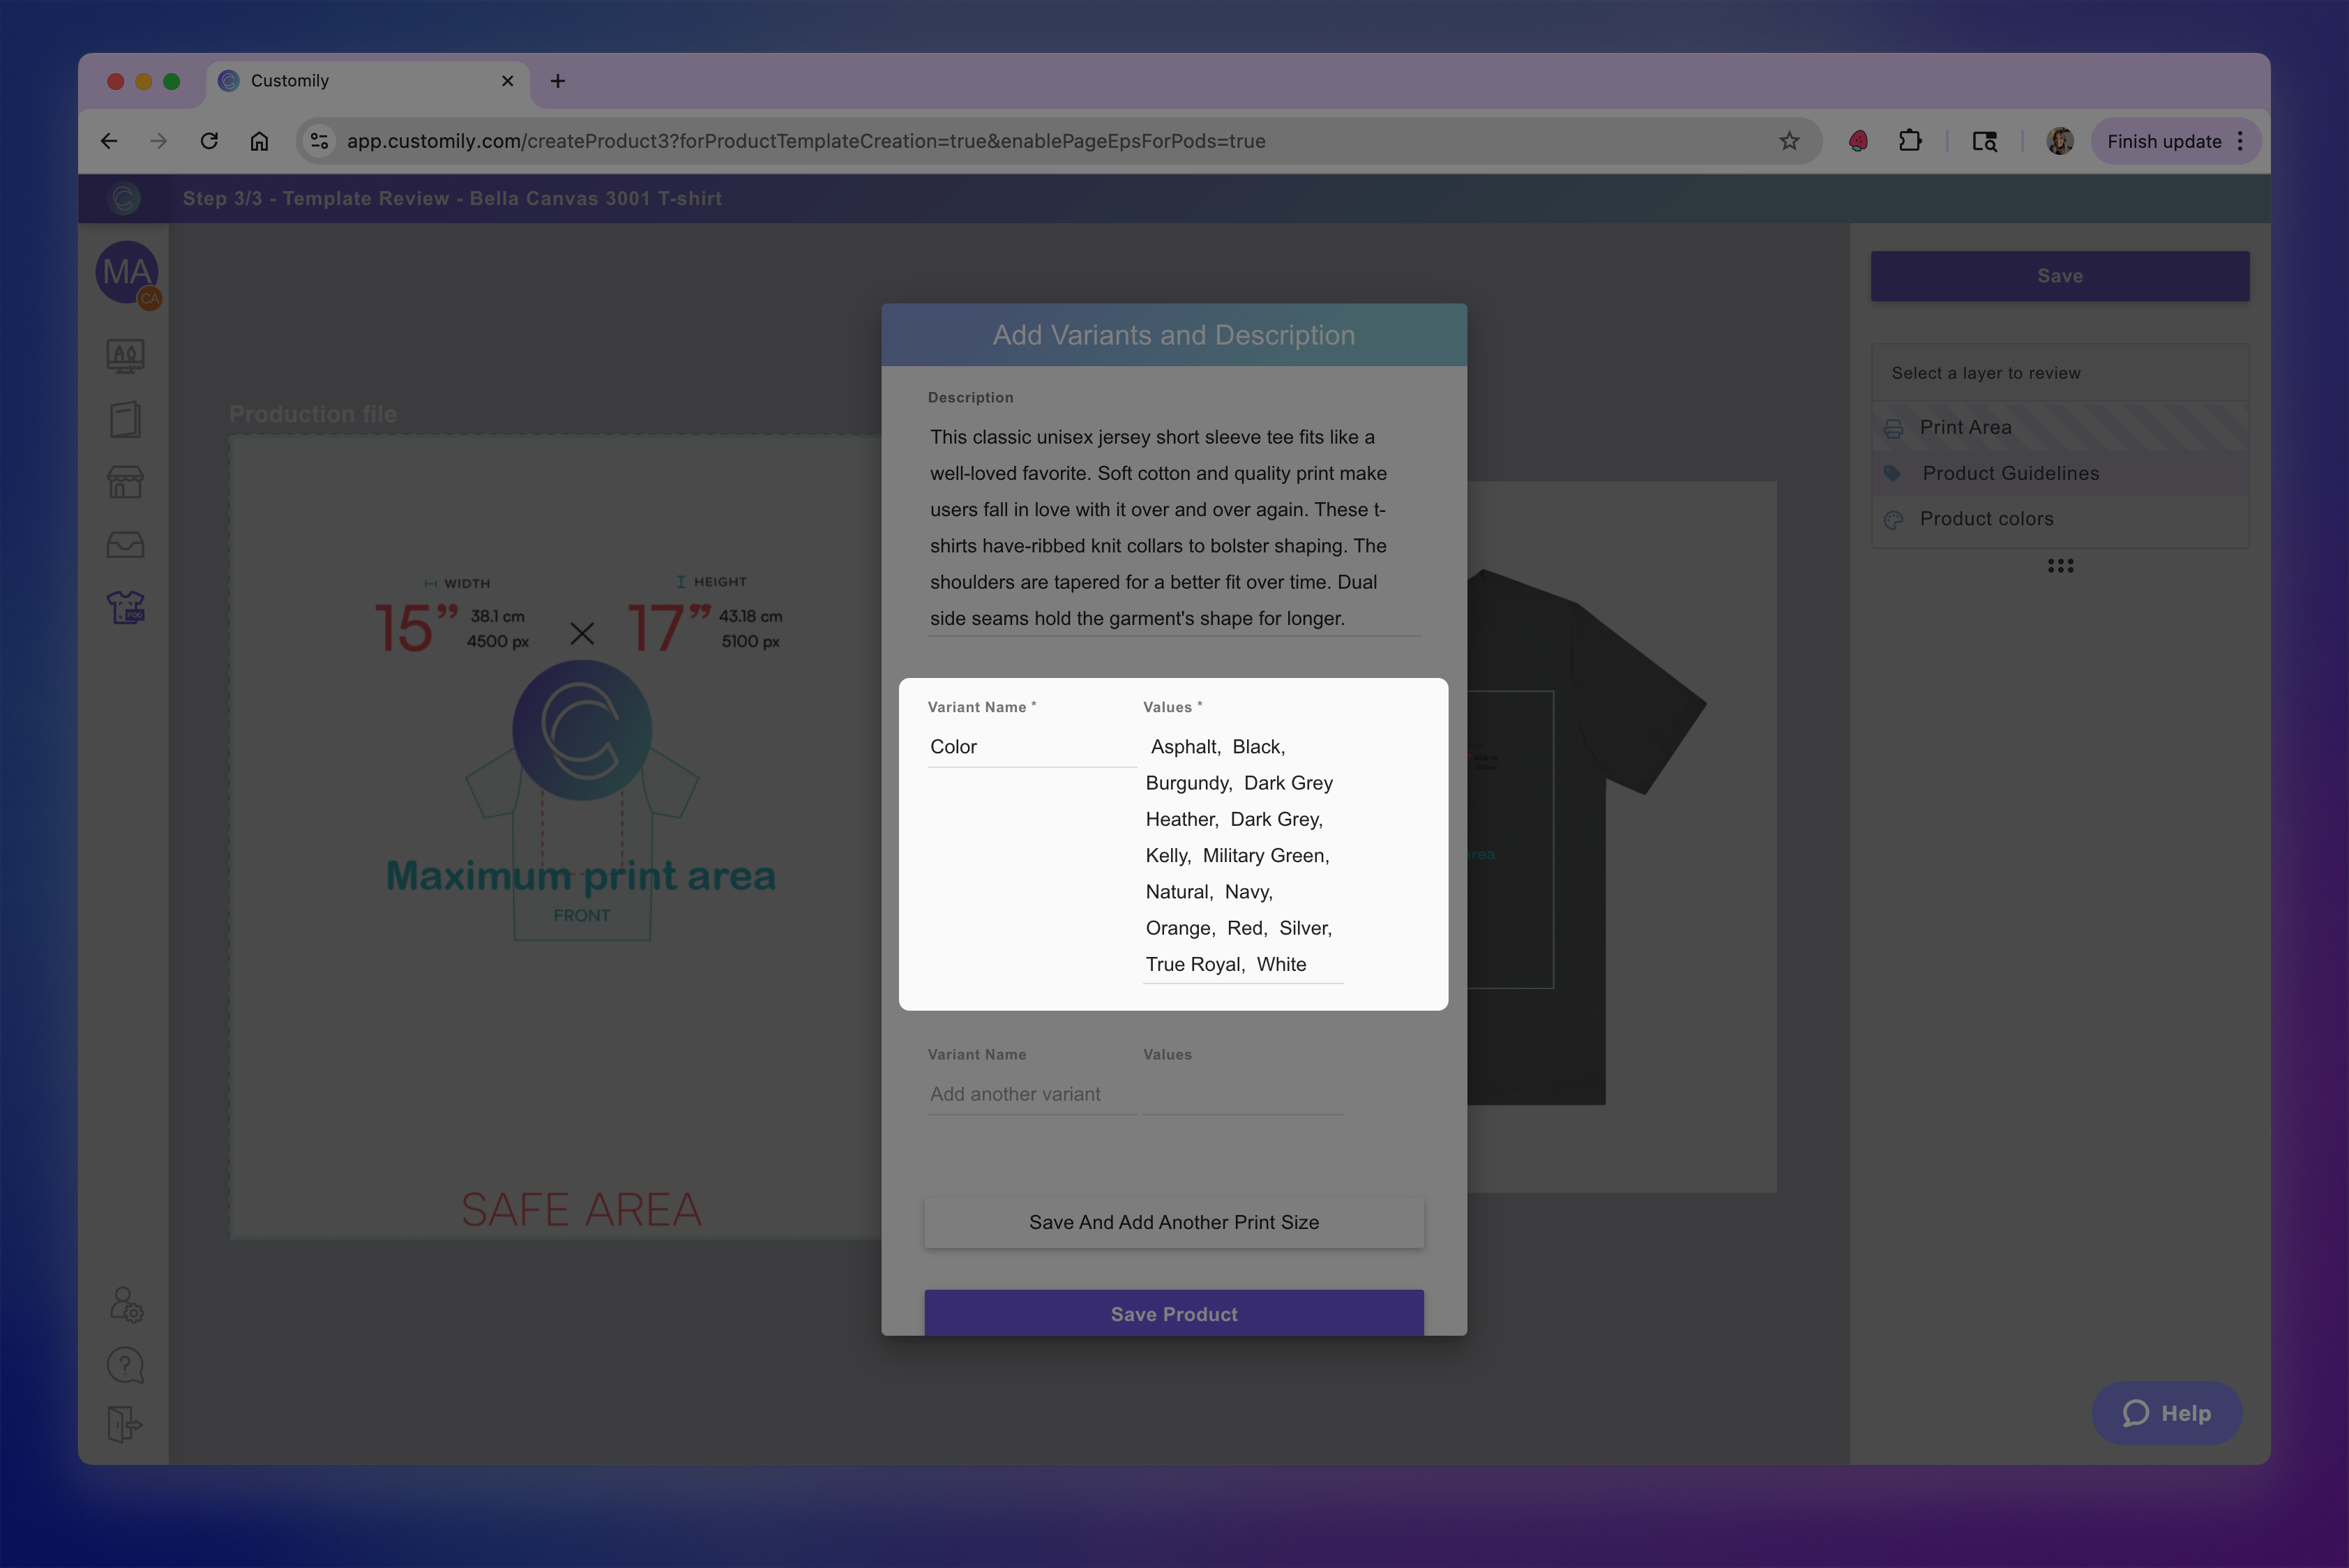Click the six-dot drag handle below the layer list
Image resolution: width=2349 pixels, height=1568 pixels.
(x=2060, y=566)
